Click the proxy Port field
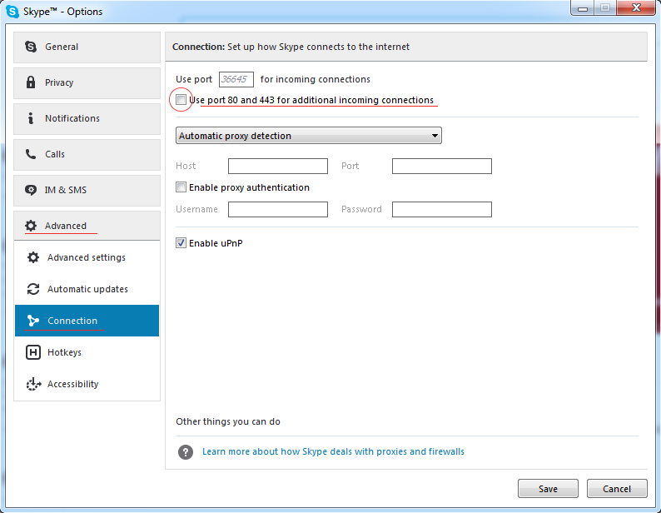The height and width of the screenshot is (513, 661). (x=442, y=166)
